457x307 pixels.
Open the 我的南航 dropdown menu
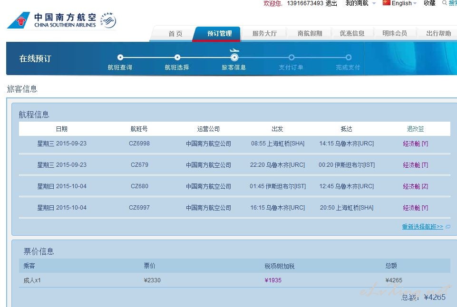point(360,3)
